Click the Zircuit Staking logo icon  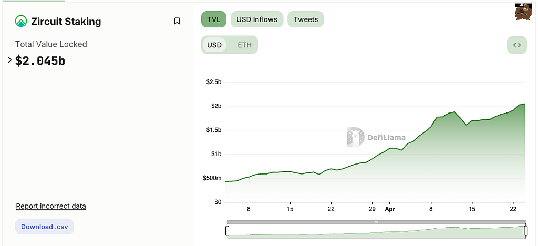point(21,22)
